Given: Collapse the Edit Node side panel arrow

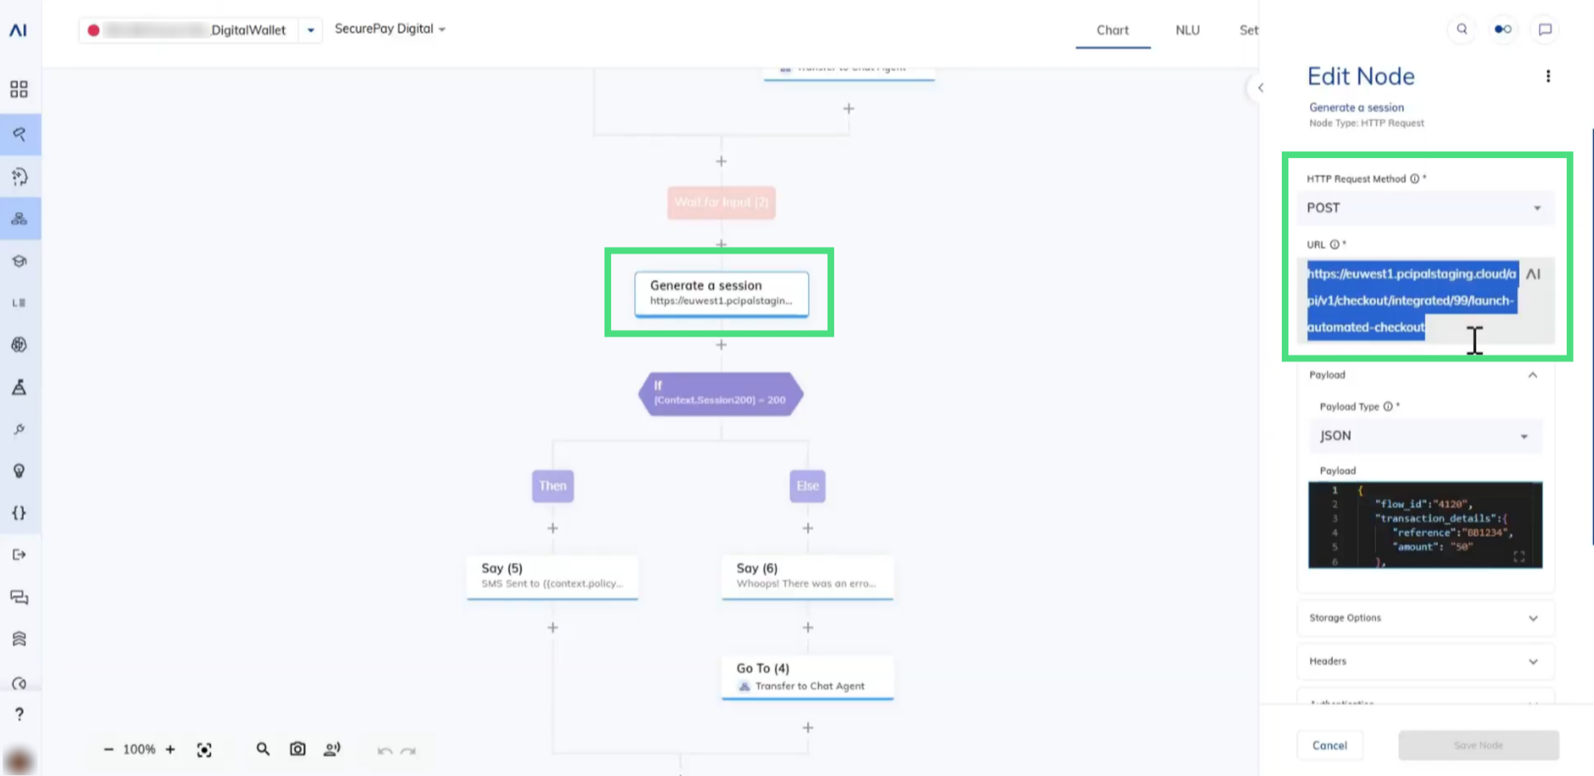Looking at the screenshot, I should [x=1260, y=88].
